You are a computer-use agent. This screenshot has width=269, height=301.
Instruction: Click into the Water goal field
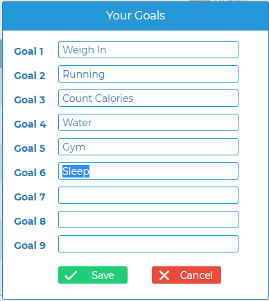(148, 123)
